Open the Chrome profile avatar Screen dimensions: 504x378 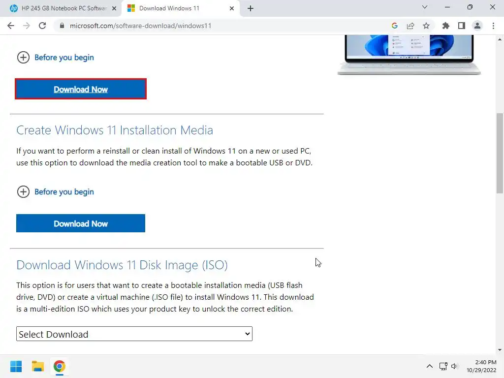[x=477, y=26]
